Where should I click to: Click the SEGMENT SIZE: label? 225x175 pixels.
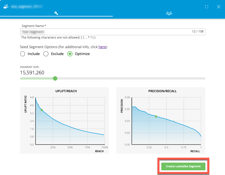point(30,67)
